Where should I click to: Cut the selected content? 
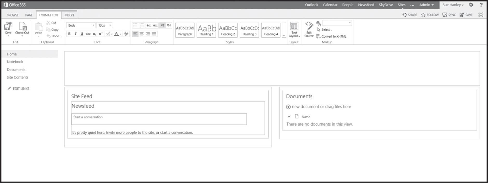51,23
